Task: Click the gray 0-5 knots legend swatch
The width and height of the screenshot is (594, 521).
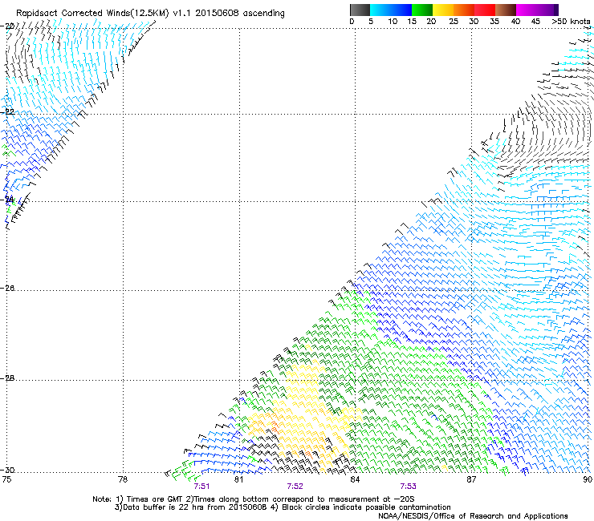Action: [360, 10]
